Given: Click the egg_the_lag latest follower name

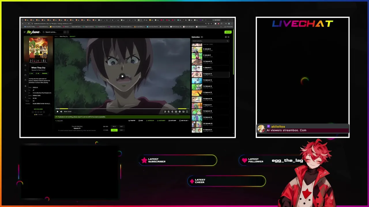Looking at the screenshot, I should [x=287, y=161].
